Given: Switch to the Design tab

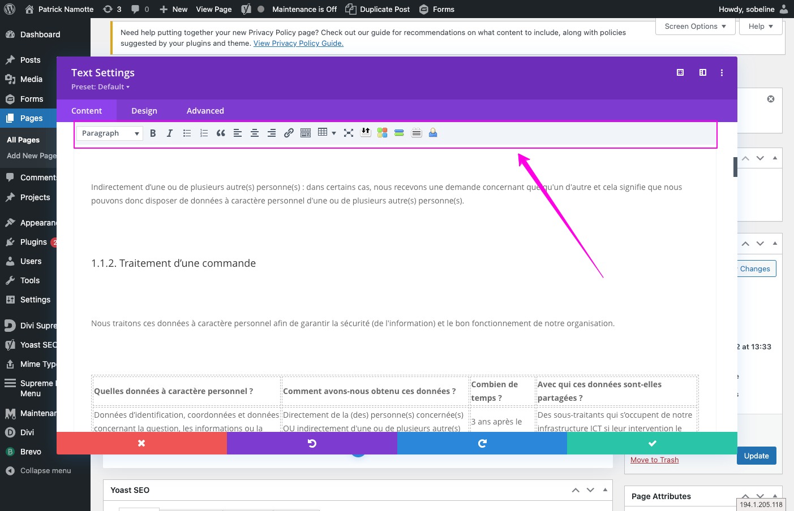Looking at the screenshot, I should click(144, 111).
